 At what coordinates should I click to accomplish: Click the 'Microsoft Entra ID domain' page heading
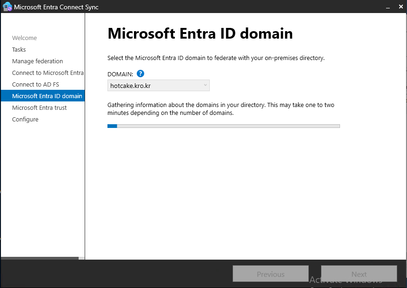200,33
